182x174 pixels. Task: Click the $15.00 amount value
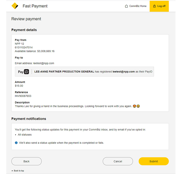tap(19, 86)
